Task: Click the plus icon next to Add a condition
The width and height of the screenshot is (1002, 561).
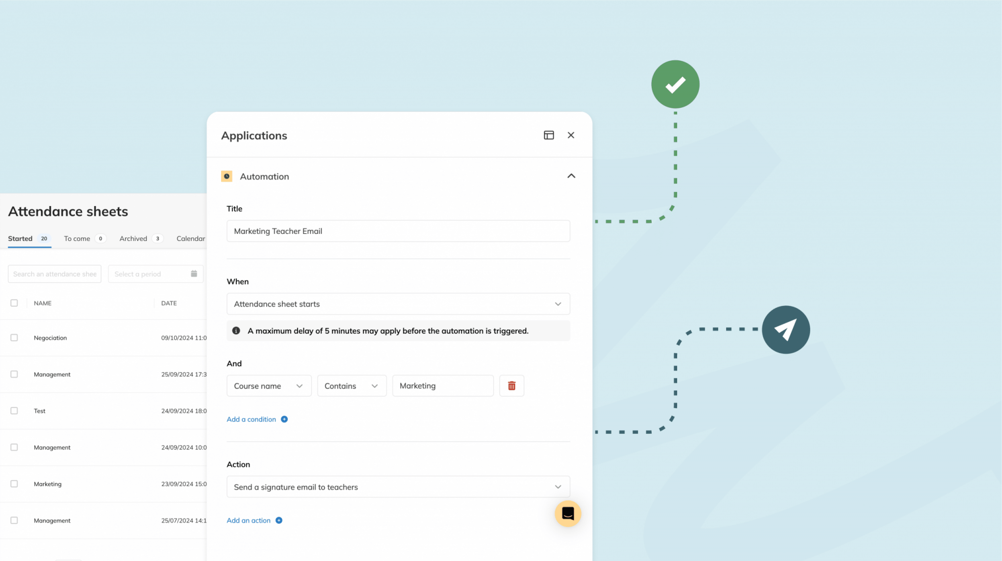Action: pos(284,419)
